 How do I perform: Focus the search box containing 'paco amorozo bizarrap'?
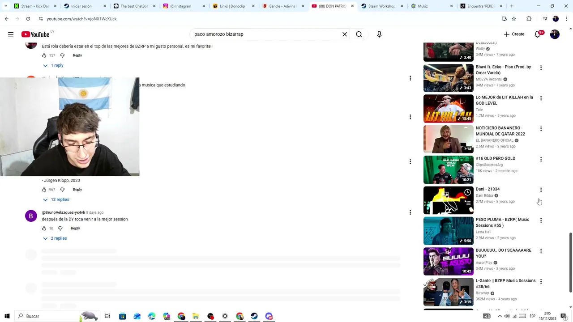[x=266, y=34]
